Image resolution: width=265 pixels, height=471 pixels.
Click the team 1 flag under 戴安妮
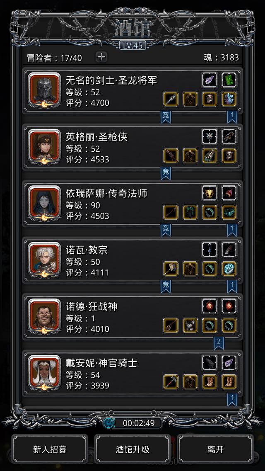232,399
